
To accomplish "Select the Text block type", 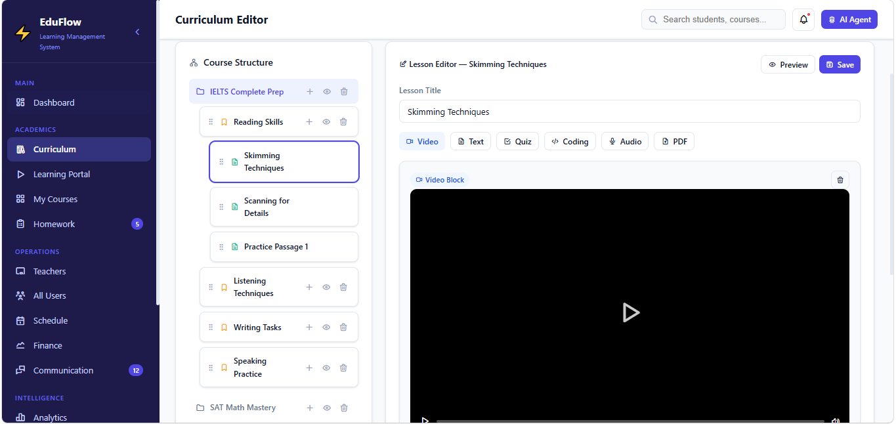I will click(x=471, y=141).
